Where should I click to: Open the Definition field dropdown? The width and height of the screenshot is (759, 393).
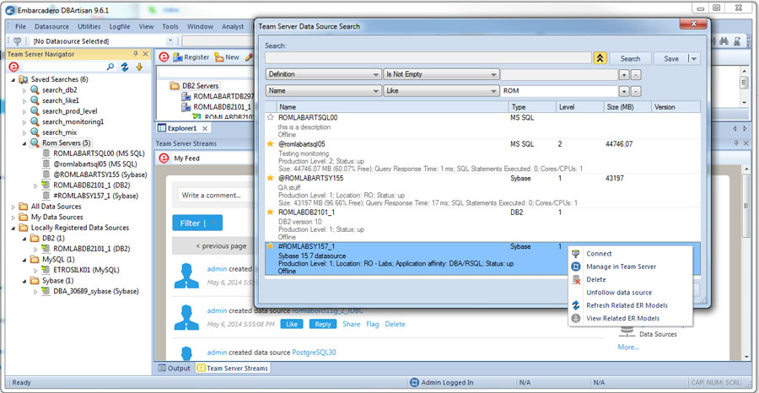(375, 75)
